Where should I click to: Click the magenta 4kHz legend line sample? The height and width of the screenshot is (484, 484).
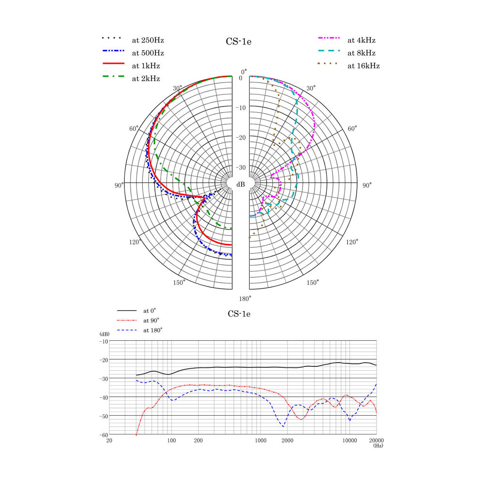(330, 38)
